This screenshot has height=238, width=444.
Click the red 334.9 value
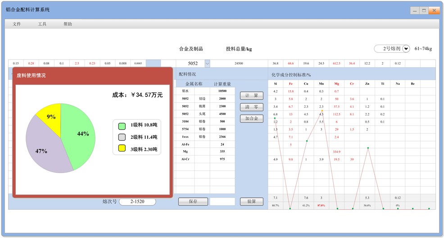(x=336, y=152)
